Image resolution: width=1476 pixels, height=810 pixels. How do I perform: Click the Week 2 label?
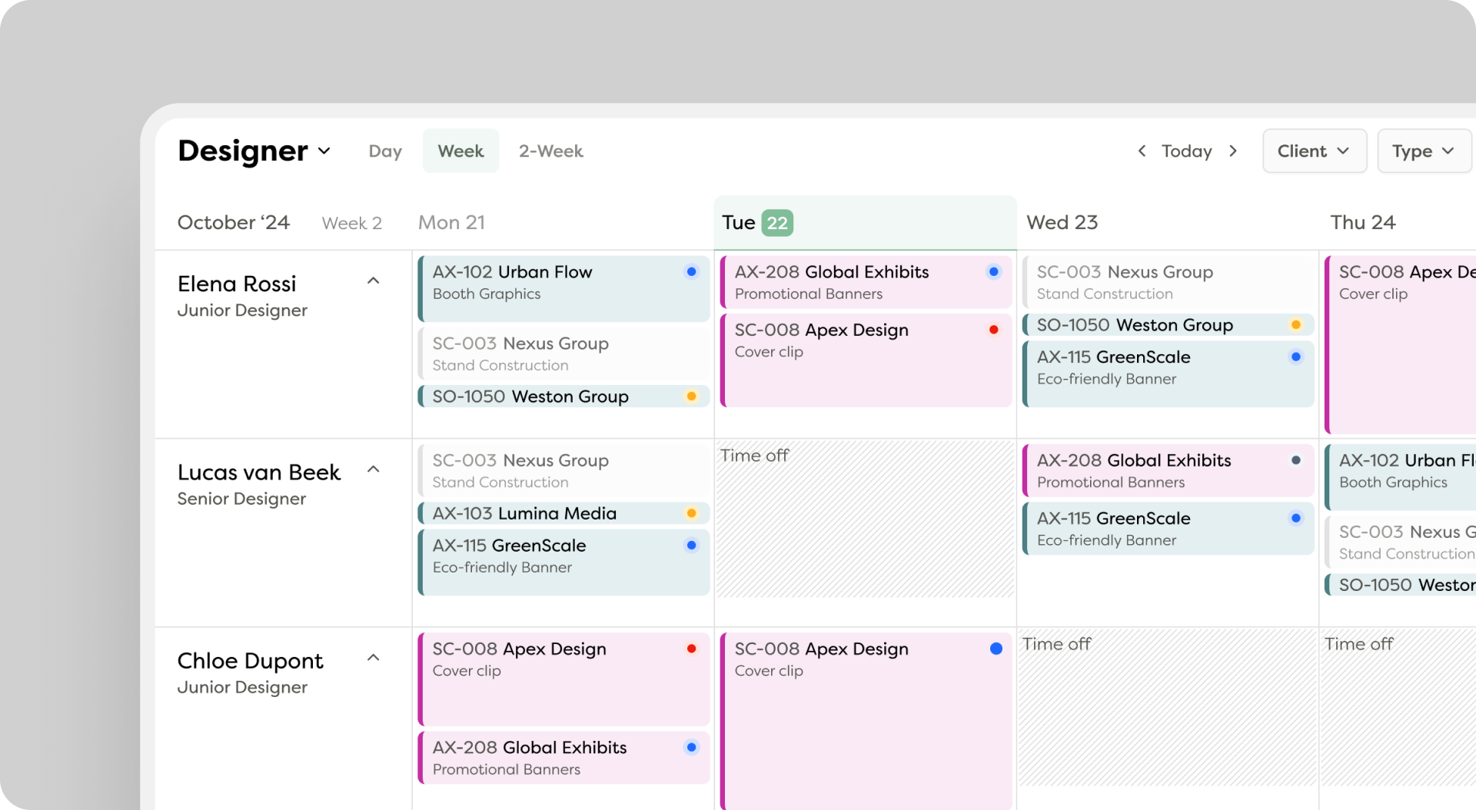pyautogui.click(x=352, y=223)
